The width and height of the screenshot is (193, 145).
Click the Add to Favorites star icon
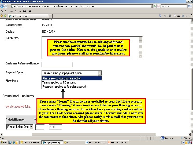[5, 16]
